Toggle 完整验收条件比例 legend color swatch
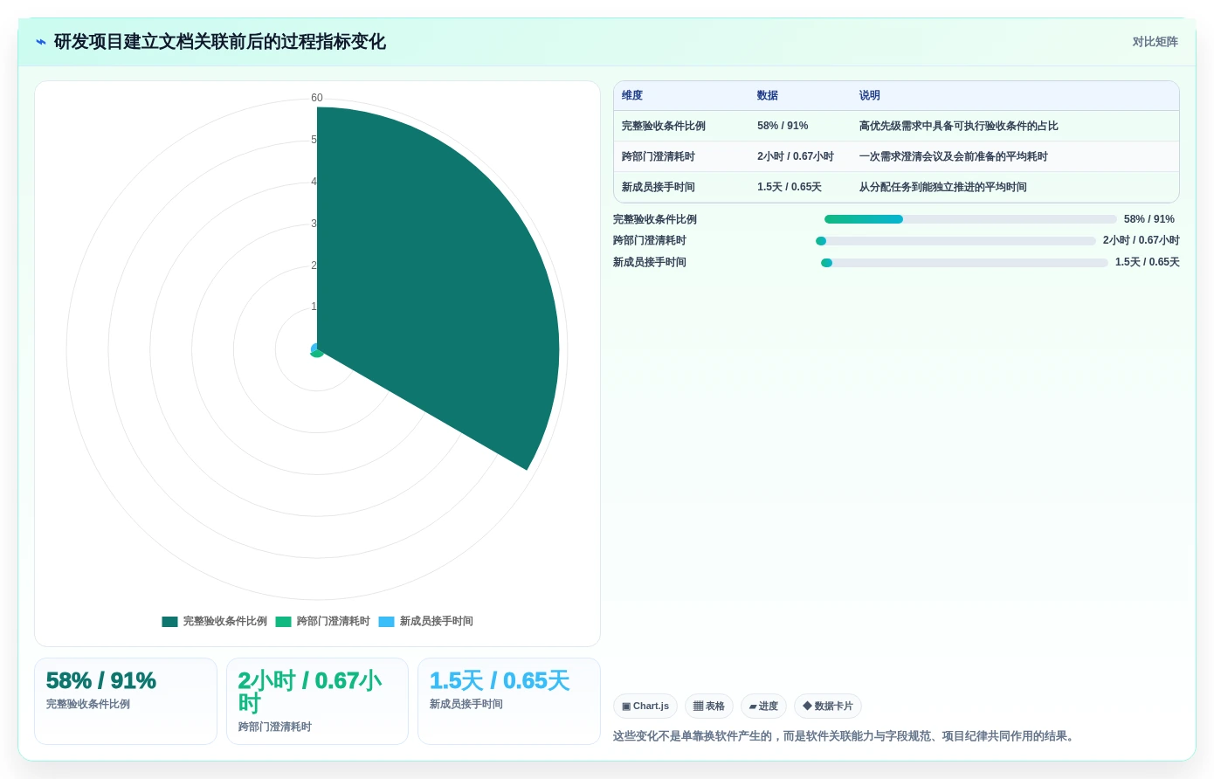This screenshot has width=1214, height=779. coord(169,622)
